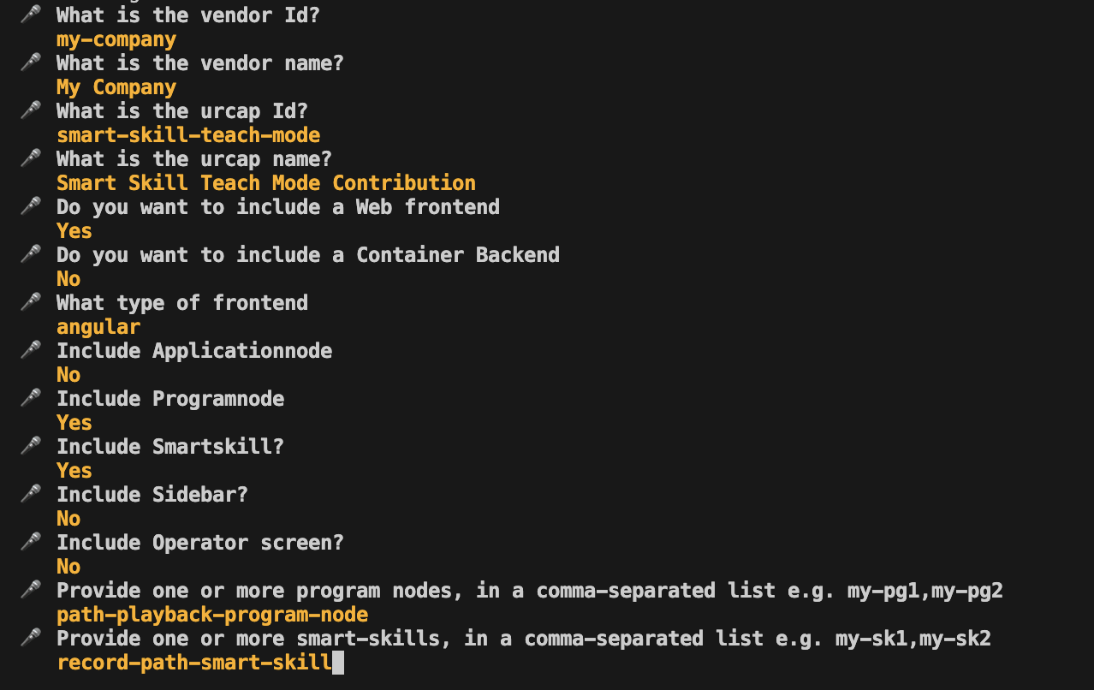The width and height of the screenshot is (1094, 690).
Task: Click the terminal cursor after record-path-smart-skill
Action: (338, 662)
